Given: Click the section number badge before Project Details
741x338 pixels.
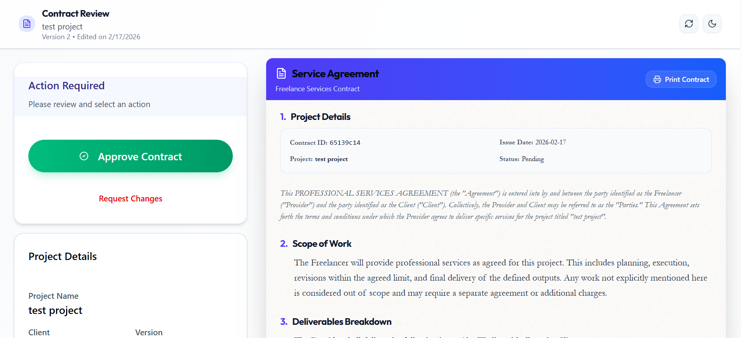Looking at the screenshot, I should coord(283,117).
